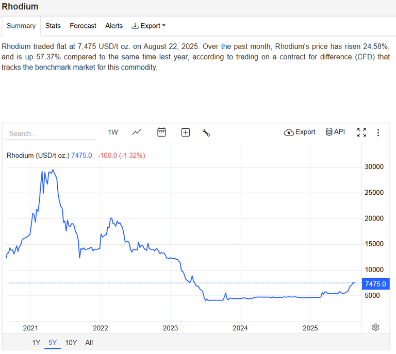Click the 7475.0 value in chart legend
The height and width of the screenshot is (354, 396).
point(81,156)
